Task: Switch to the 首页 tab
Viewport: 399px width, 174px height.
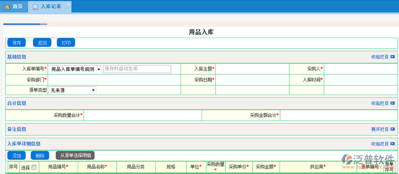Action: click(14, 7)
